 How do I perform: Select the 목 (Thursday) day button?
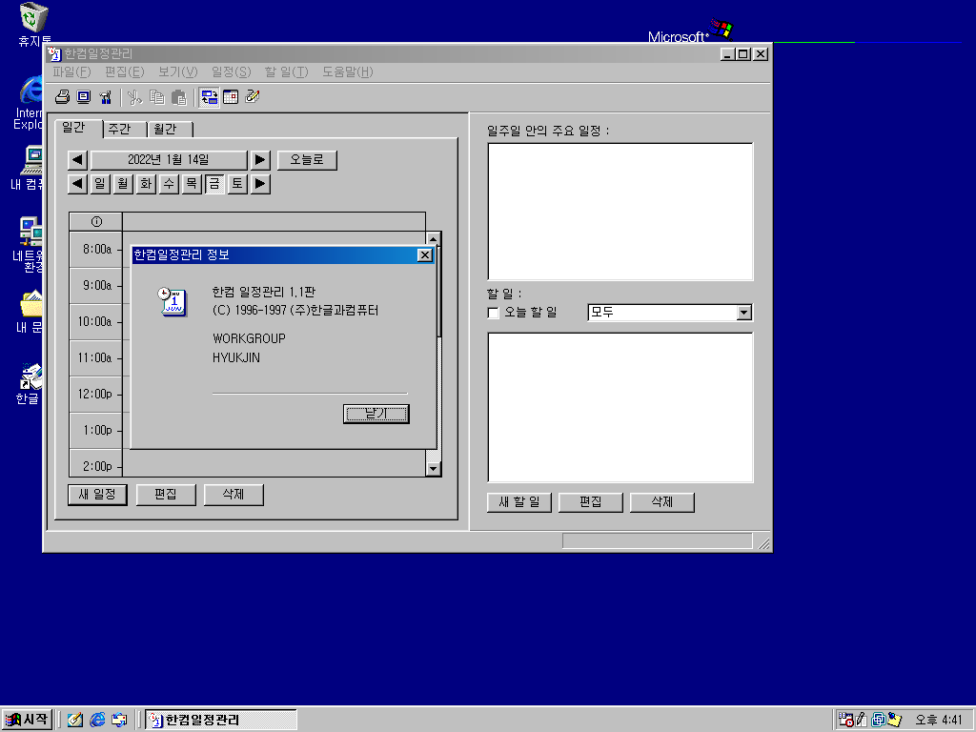(192, 184)
